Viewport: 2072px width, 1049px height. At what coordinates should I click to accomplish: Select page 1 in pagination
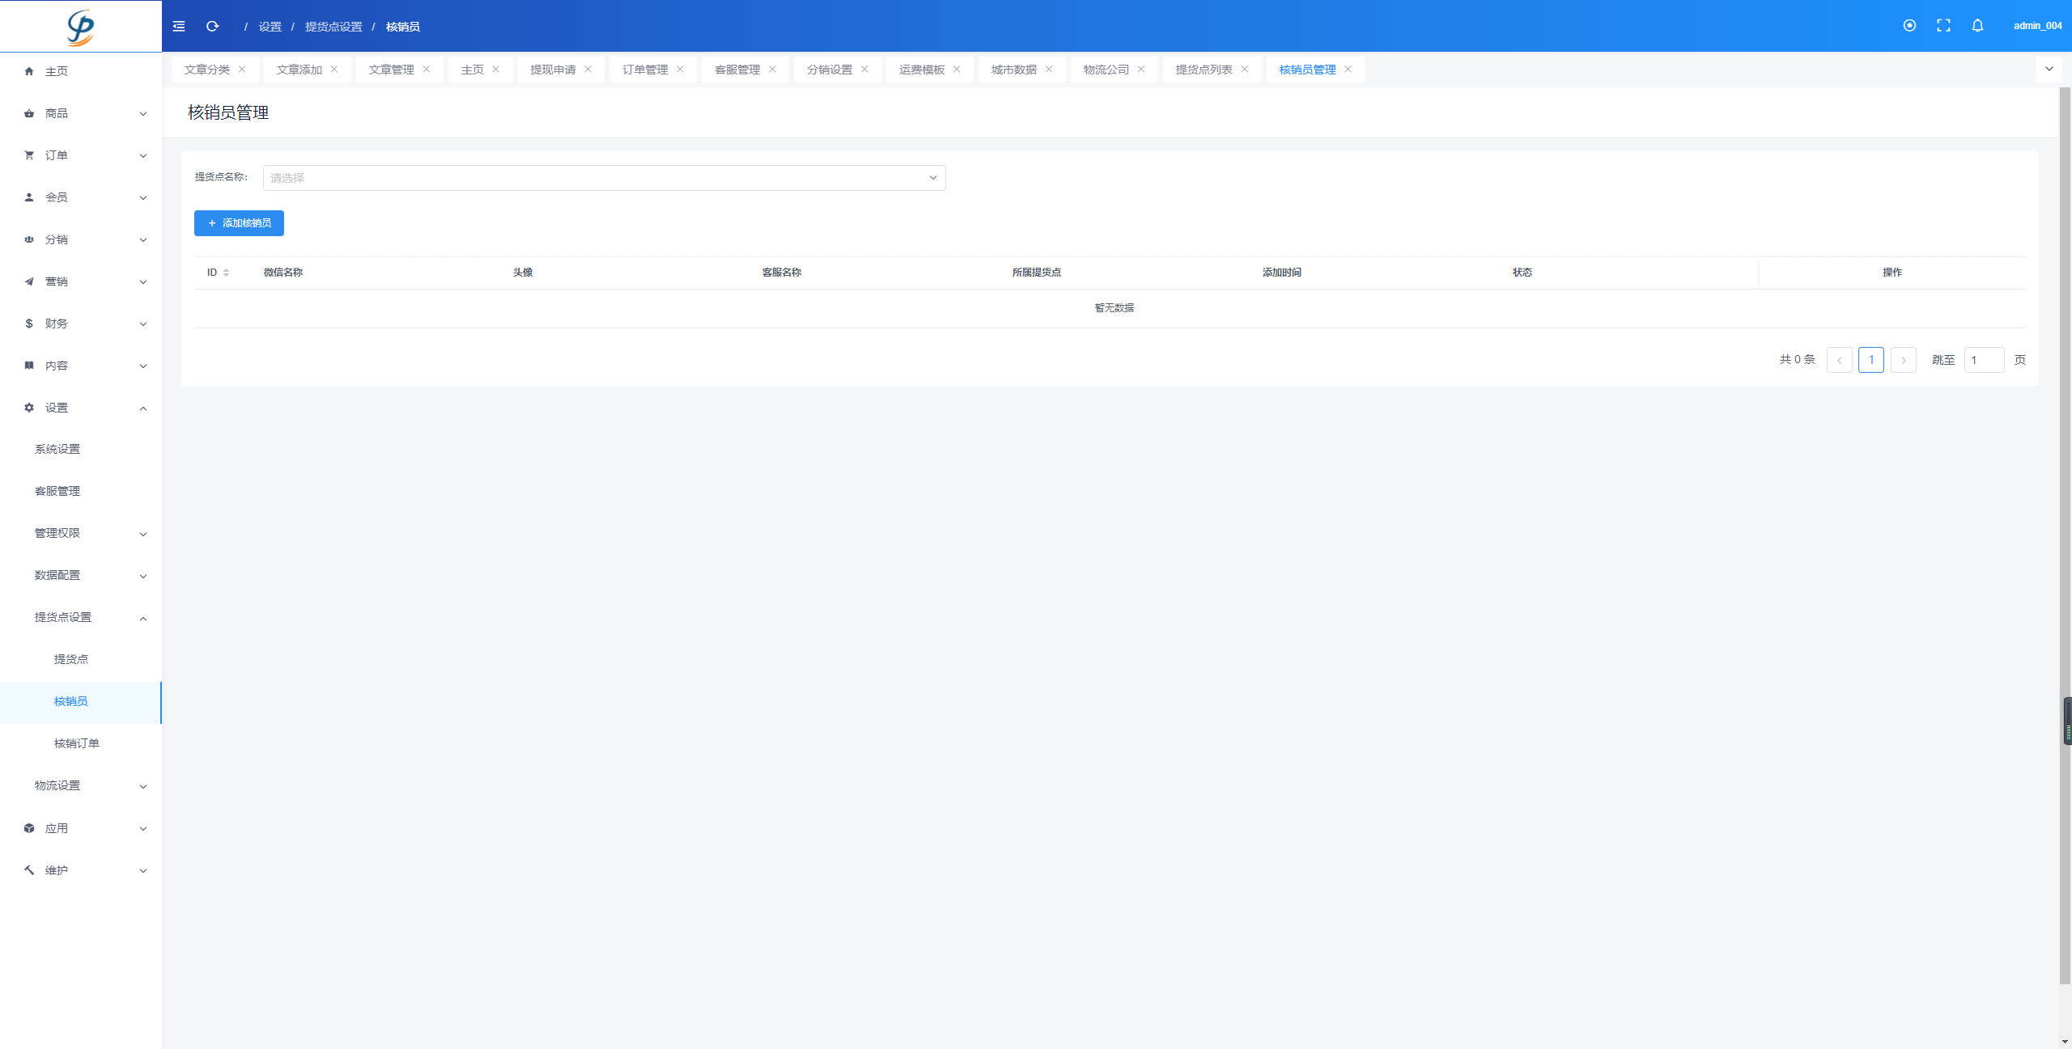pos(1871,360)
